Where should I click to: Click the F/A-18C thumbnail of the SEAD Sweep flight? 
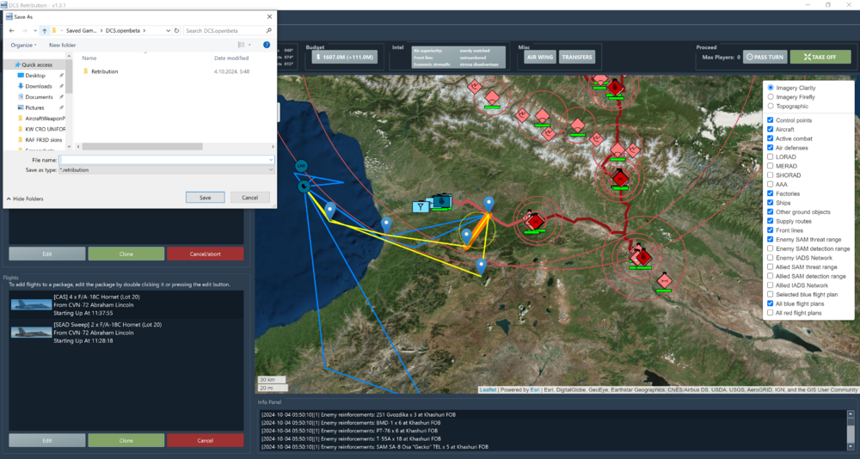pyautogui.click(x=31, y=333)
